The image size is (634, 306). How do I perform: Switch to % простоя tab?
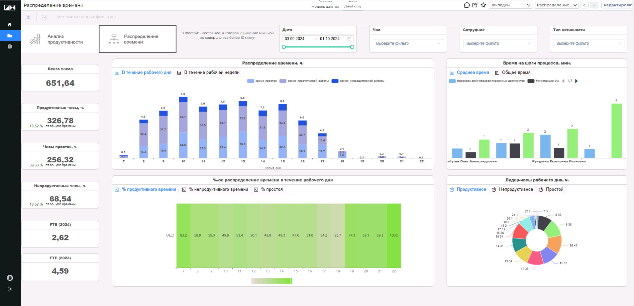tap(268, 189)
